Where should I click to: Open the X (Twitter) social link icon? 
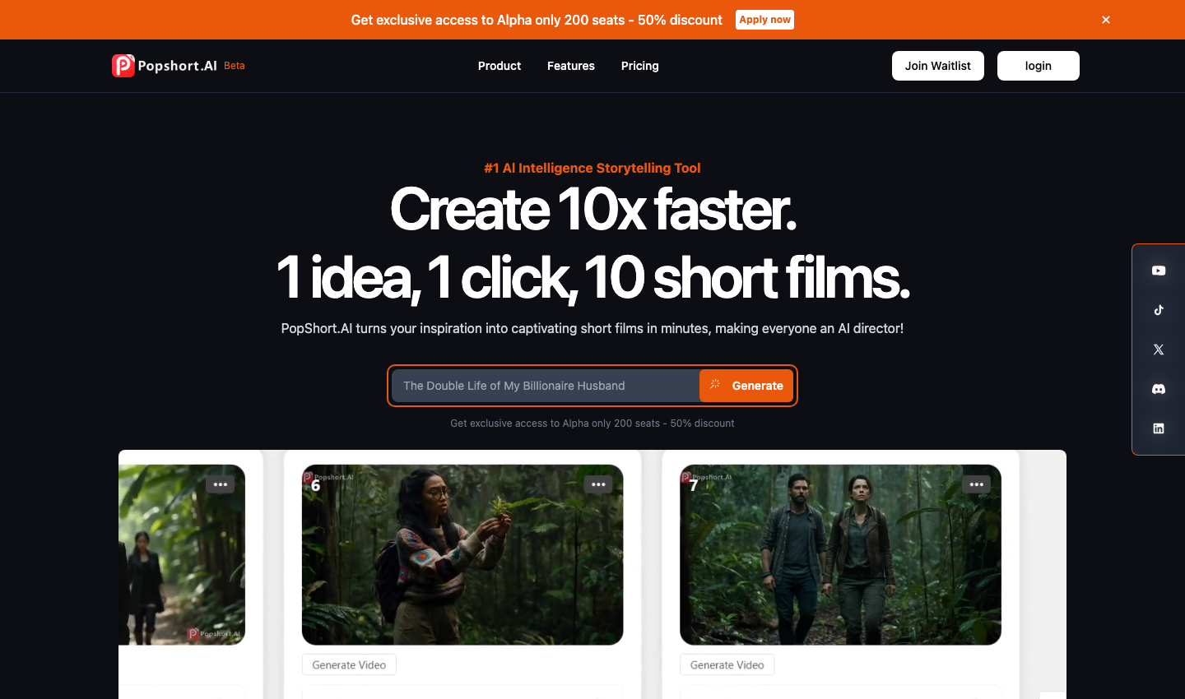pyautogui.click(x=1159, y=349)
